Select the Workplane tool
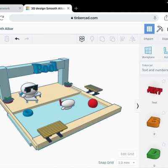The width and height of the screenshot is (168, 168). tap(148, 52)
